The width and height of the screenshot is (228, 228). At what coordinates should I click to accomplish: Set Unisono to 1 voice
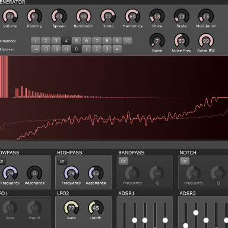(36, 41)
